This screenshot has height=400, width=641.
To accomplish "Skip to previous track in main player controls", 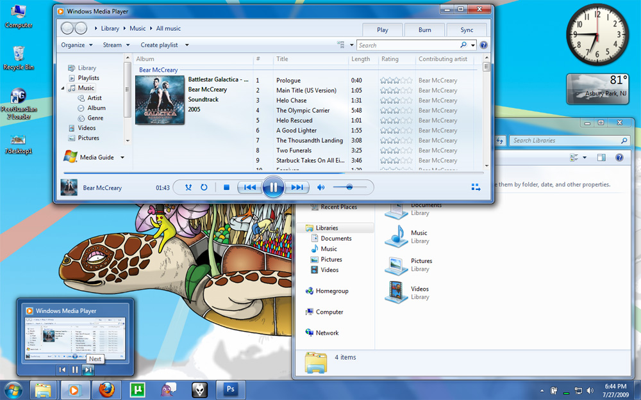I will [x=250, y=188].
